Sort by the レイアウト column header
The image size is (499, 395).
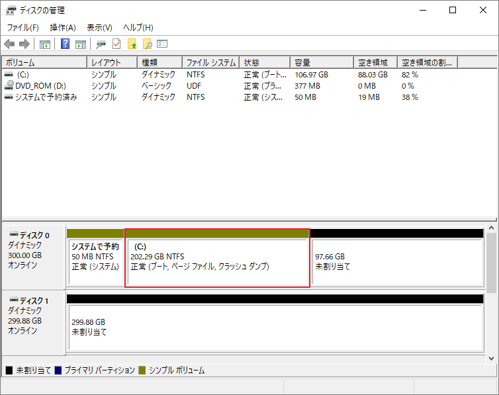(112, 63)
